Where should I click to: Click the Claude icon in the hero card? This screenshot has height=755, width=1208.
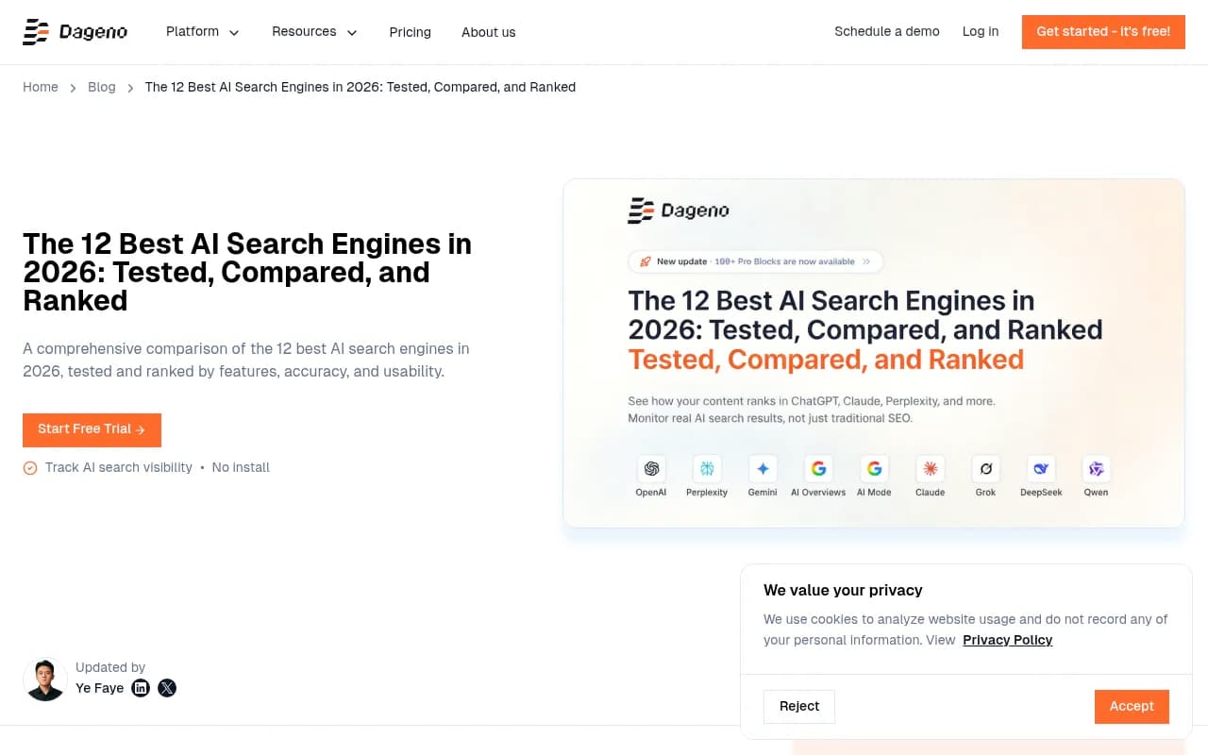931,469
